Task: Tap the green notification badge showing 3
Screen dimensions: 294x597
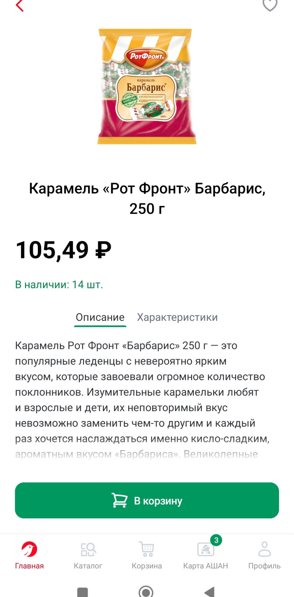Action: (216, 540)
